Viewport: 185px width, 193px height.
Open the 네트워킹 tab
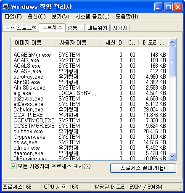tap(98, 28)
